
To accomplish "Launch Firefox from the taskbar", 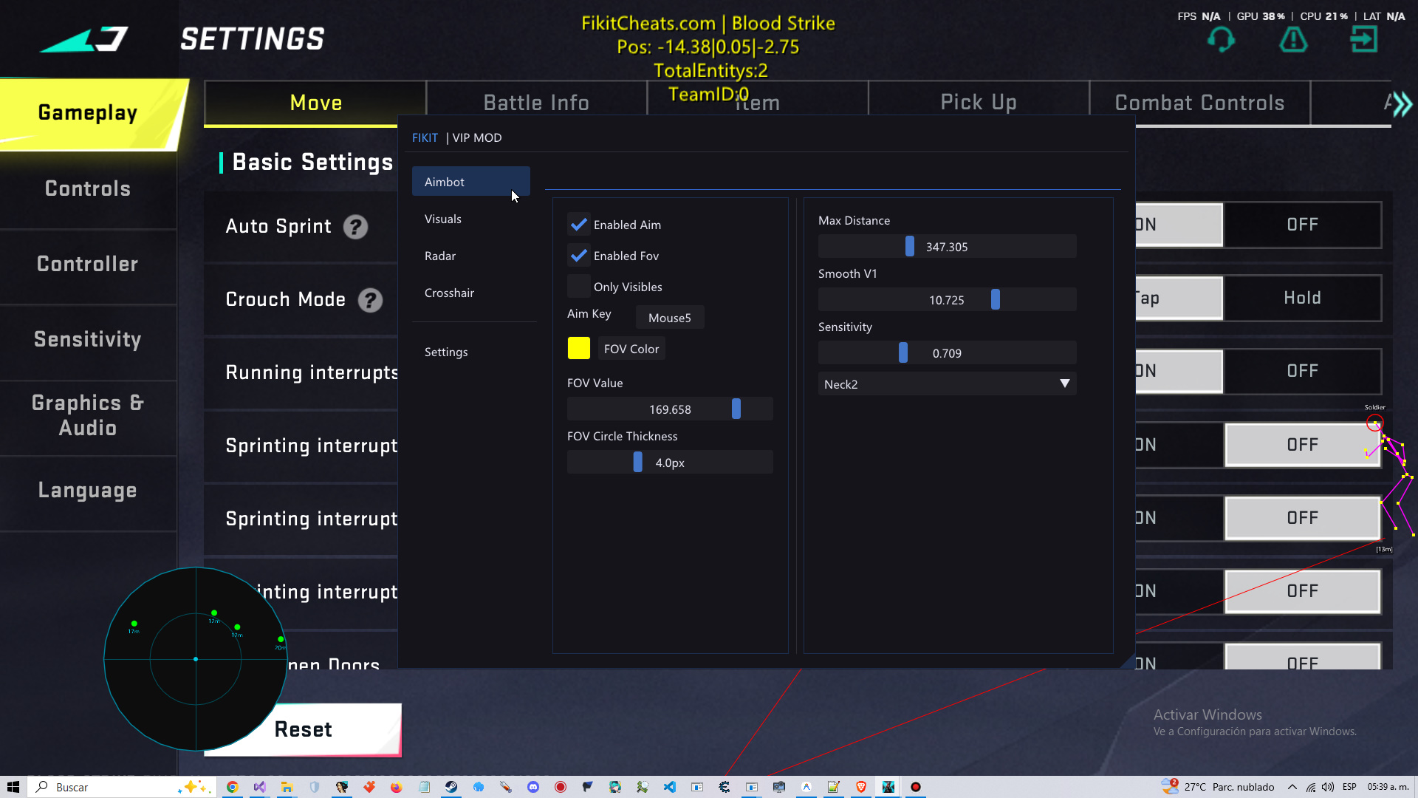I will tap(396, 787).
